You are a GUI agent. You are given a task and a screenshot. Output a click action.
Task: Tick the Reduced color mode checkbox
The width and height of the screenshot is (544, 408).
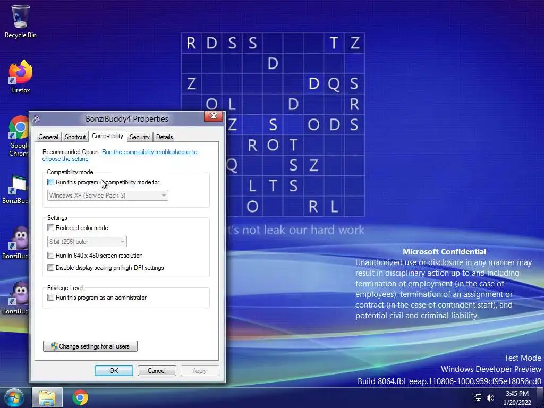50,228
